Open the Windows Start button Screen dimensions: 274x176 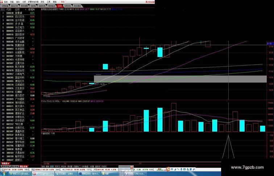pyautogui.click(x=4, y=173)
